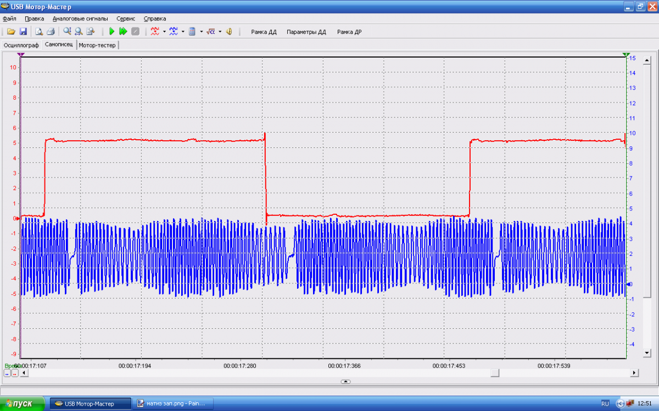Expand the dropdown arrow beside red waveform

coord(164,32)
